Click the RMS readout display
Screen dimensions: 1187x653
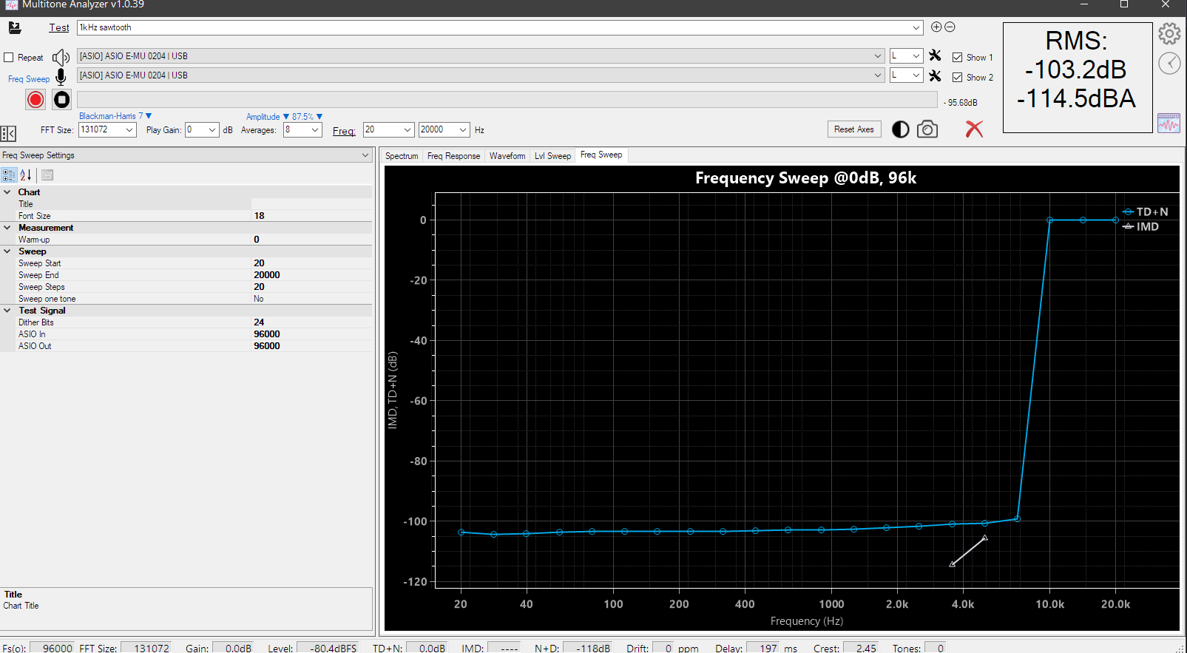coord(1078,78)
